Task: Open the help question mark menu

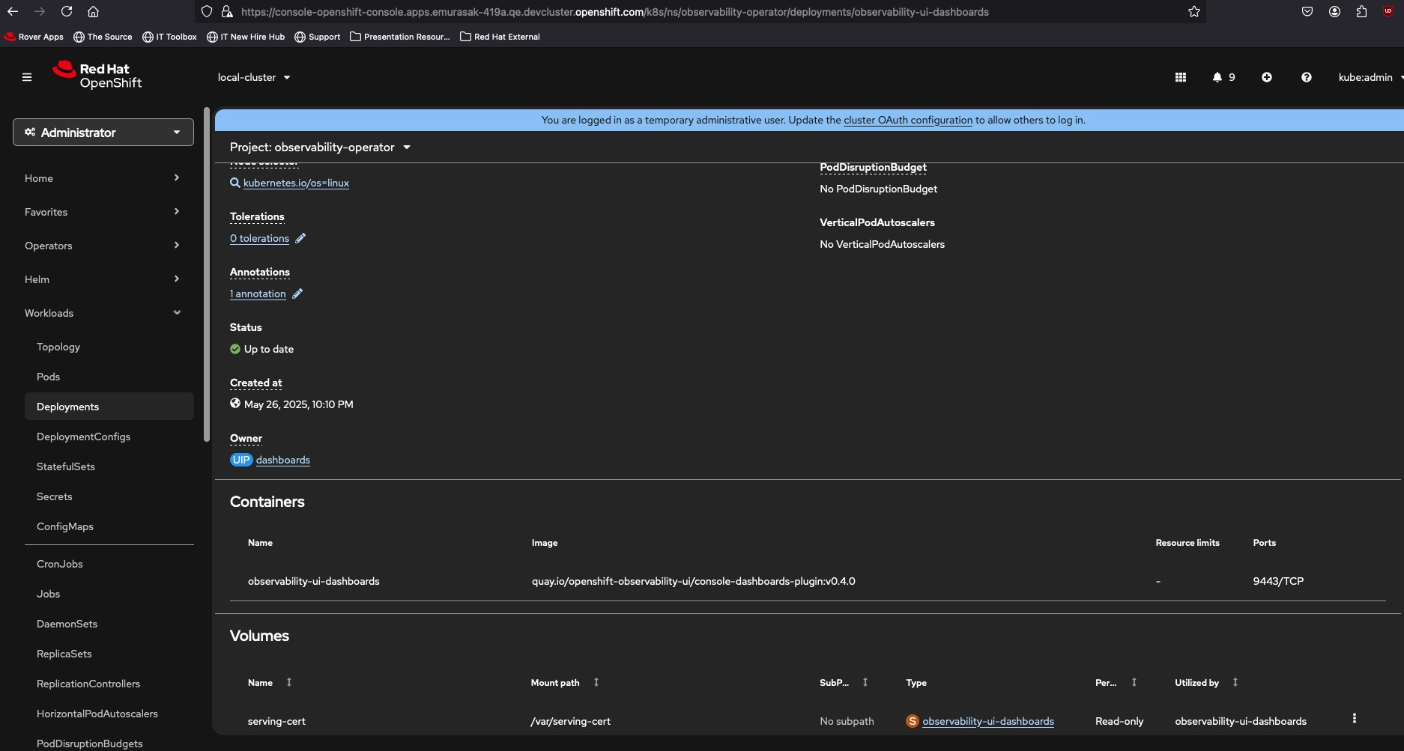Action: pyautogui.click(x=1307, y=77)
